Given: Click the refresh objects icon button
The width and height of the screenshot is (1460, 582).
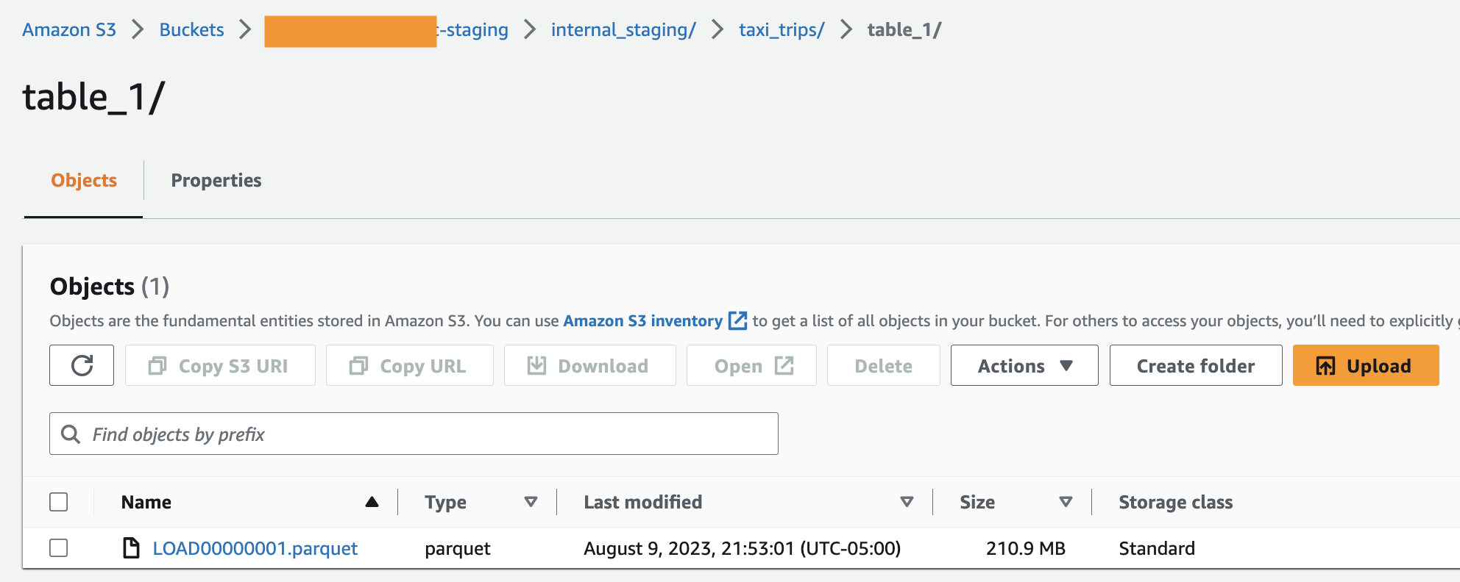Looking at the screenshot, I should [x=82, y=365].
